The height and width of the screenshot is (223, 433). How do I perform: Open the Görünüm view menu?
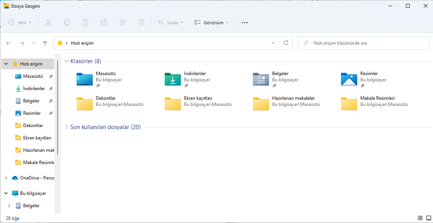pos(211,22)
